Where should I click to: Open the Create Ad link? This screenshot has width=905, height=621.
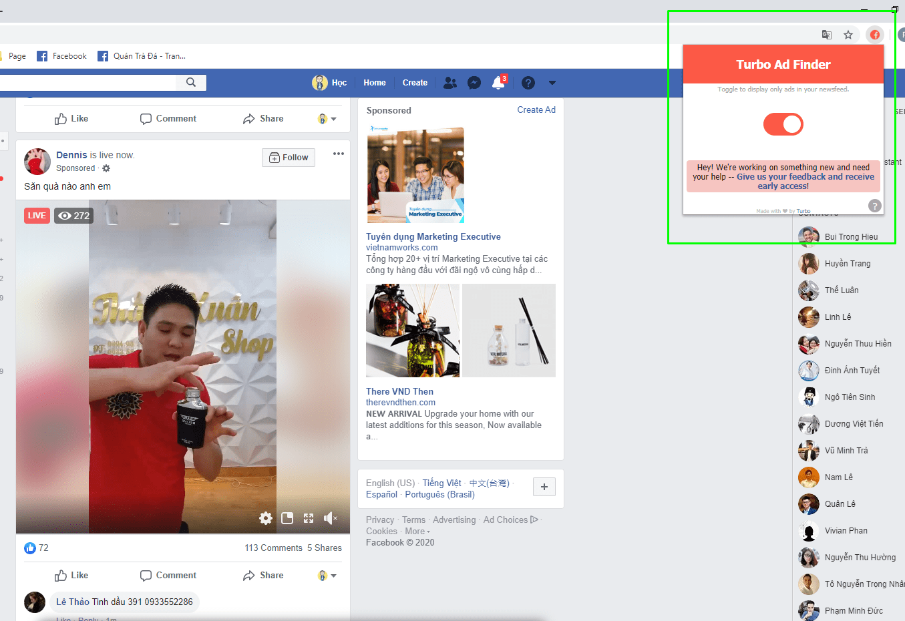(x=536, y=110)
